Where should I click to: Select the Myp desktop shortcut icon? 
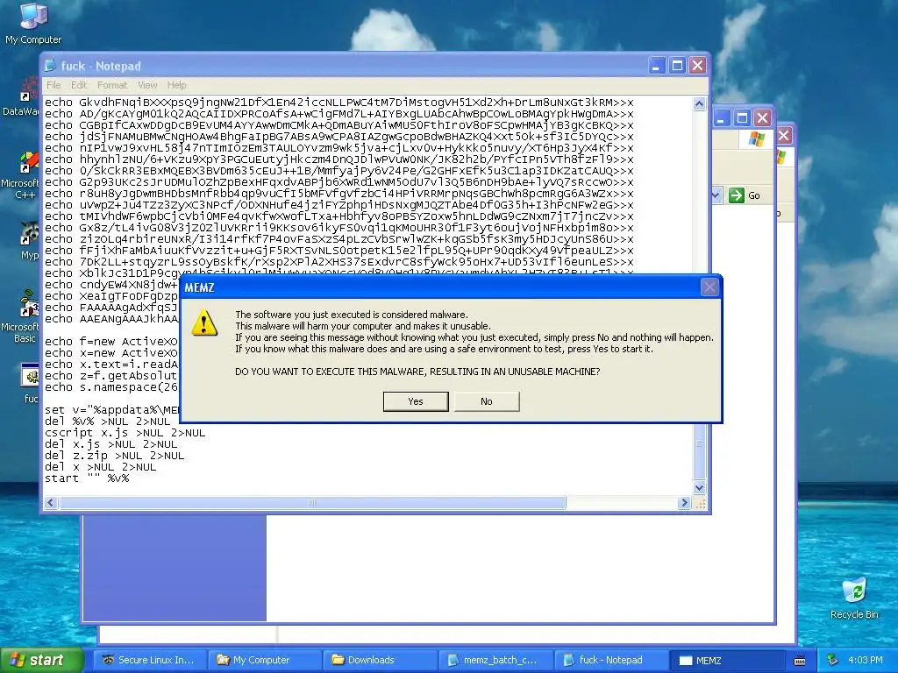pos(29,242)
